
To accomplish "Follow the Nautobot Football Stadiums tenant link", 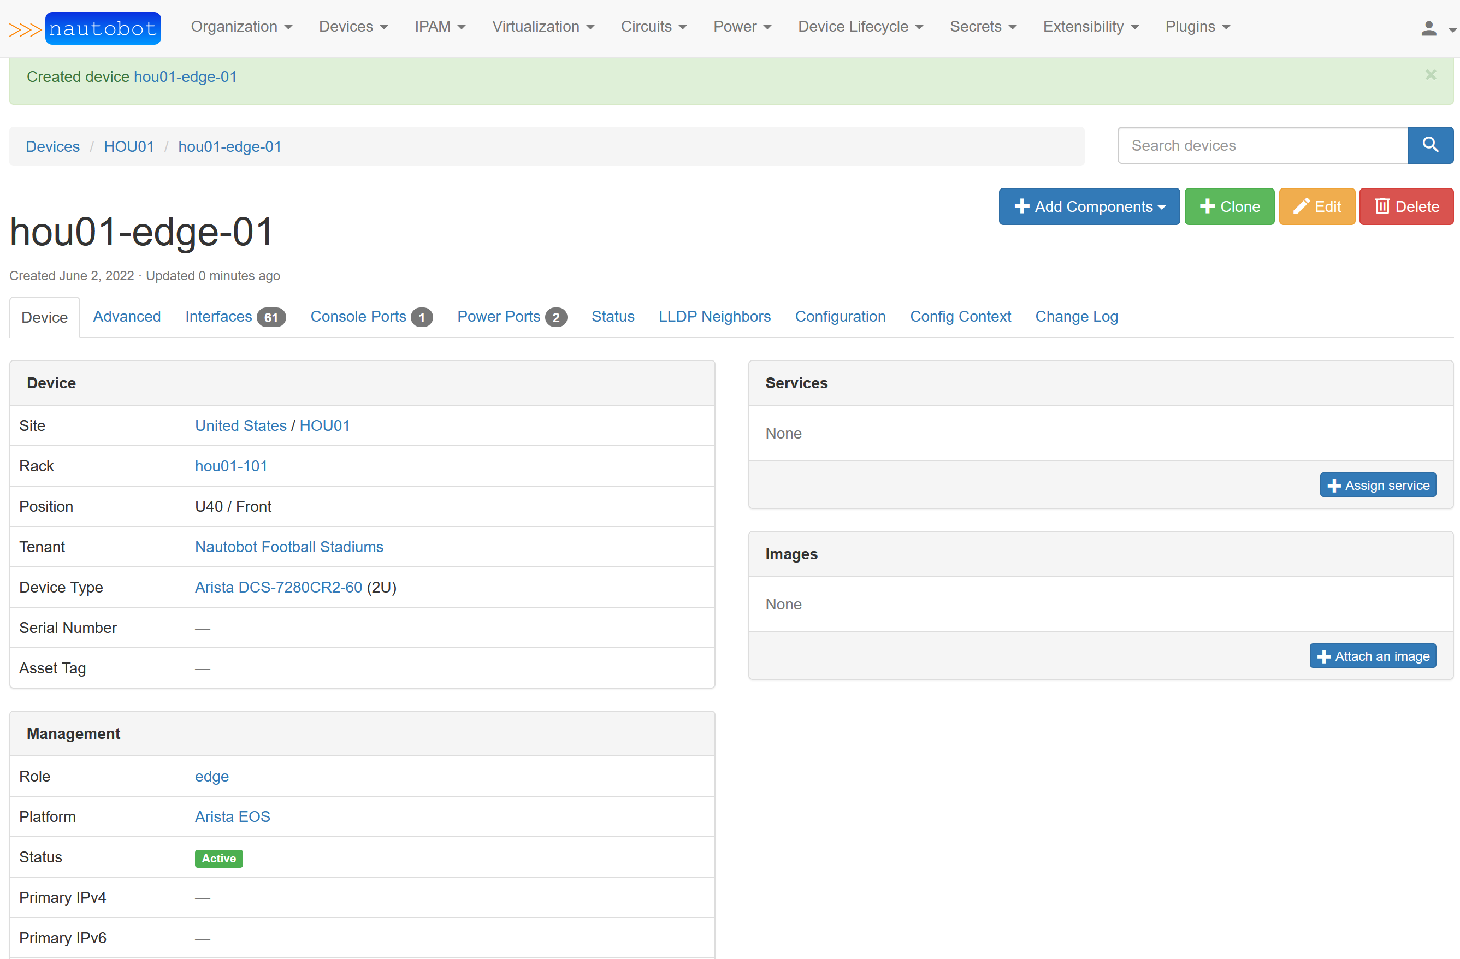I will [x=289, y=547].
